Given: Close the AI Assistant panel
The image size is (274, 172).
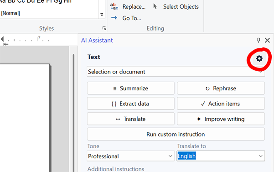Looking at the screenshot, I should click(x=267, y=41).
